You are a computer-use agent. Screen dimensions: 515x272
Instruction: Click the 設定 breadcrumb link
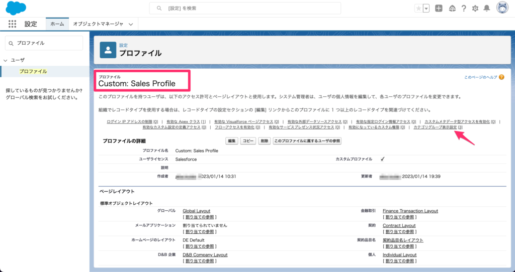tap(124, 45)
